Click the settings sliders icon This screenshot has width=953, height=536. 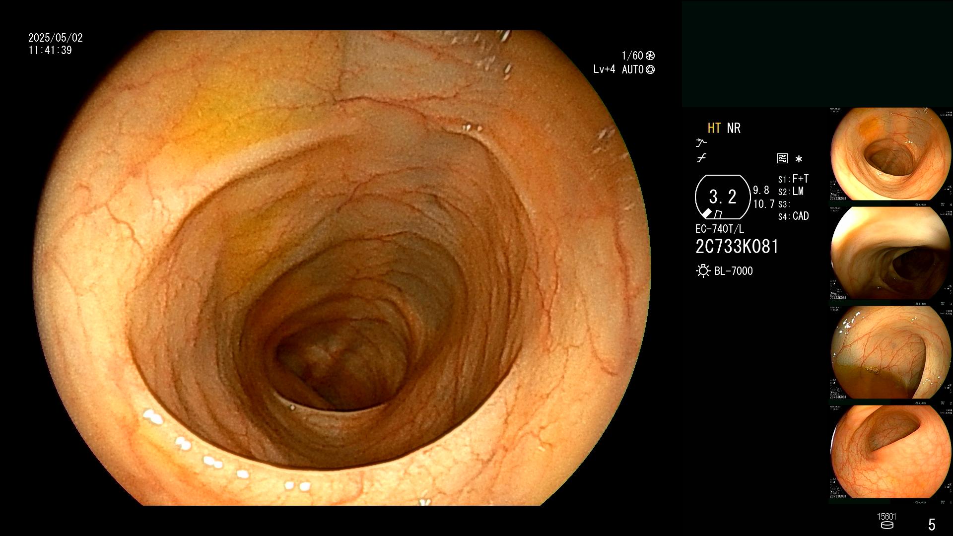pos(782,159)
